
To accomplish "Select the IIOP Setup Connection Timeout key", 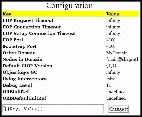I will tap(39, 33).
